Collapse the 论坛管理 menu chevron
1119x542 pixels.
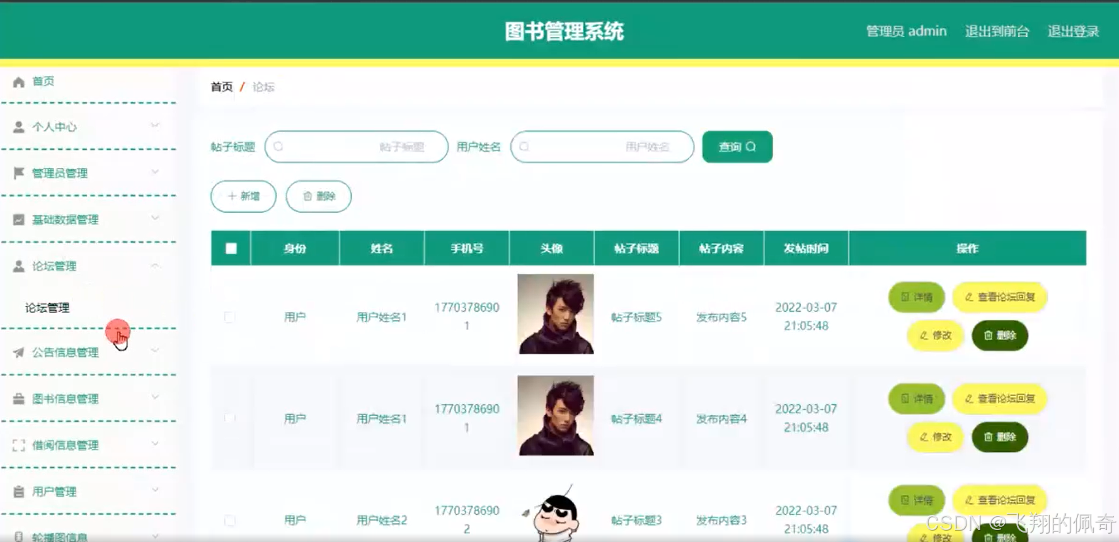155,265
